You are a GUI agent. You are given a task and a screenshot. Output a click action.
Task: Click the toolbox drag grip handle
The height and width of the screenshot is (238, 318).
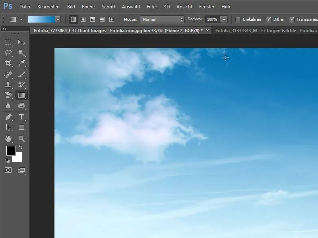click(15, 33)
